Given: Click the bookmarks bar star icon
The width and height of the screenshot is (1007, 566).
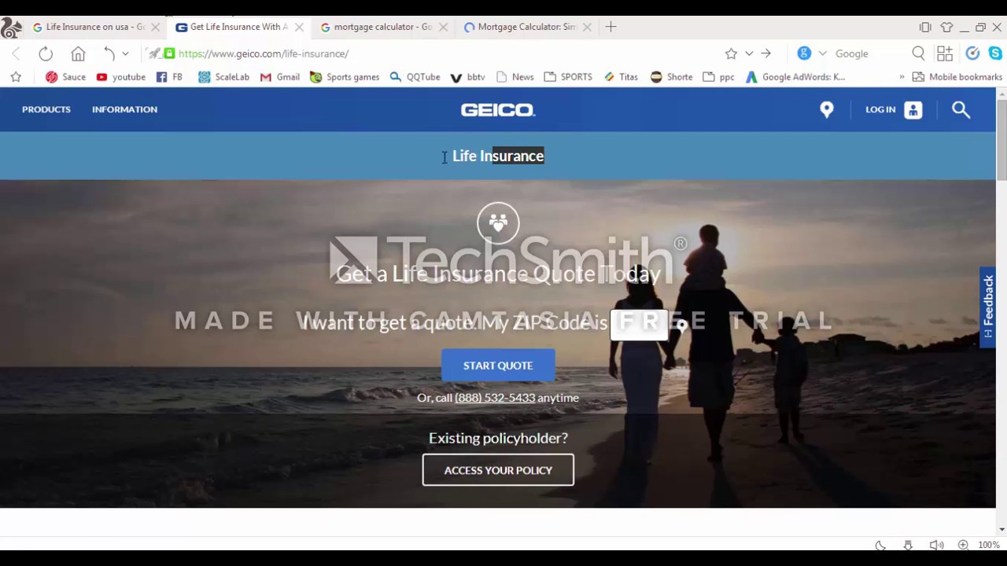Looking at the screenshot, I should tap(16, 77).
